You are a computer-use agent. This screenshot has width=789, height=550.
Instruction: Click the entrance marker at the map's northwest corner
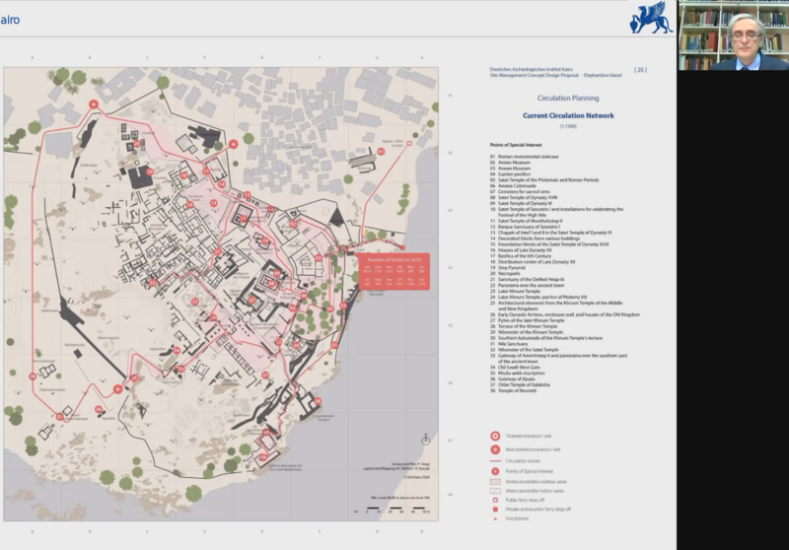click(x=94, y=104)
